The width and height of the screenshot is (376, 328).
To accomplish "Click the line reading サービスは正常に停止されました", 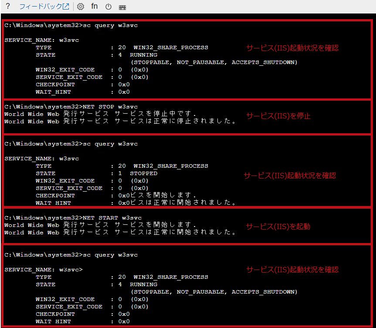I will (x=120, y=121).
